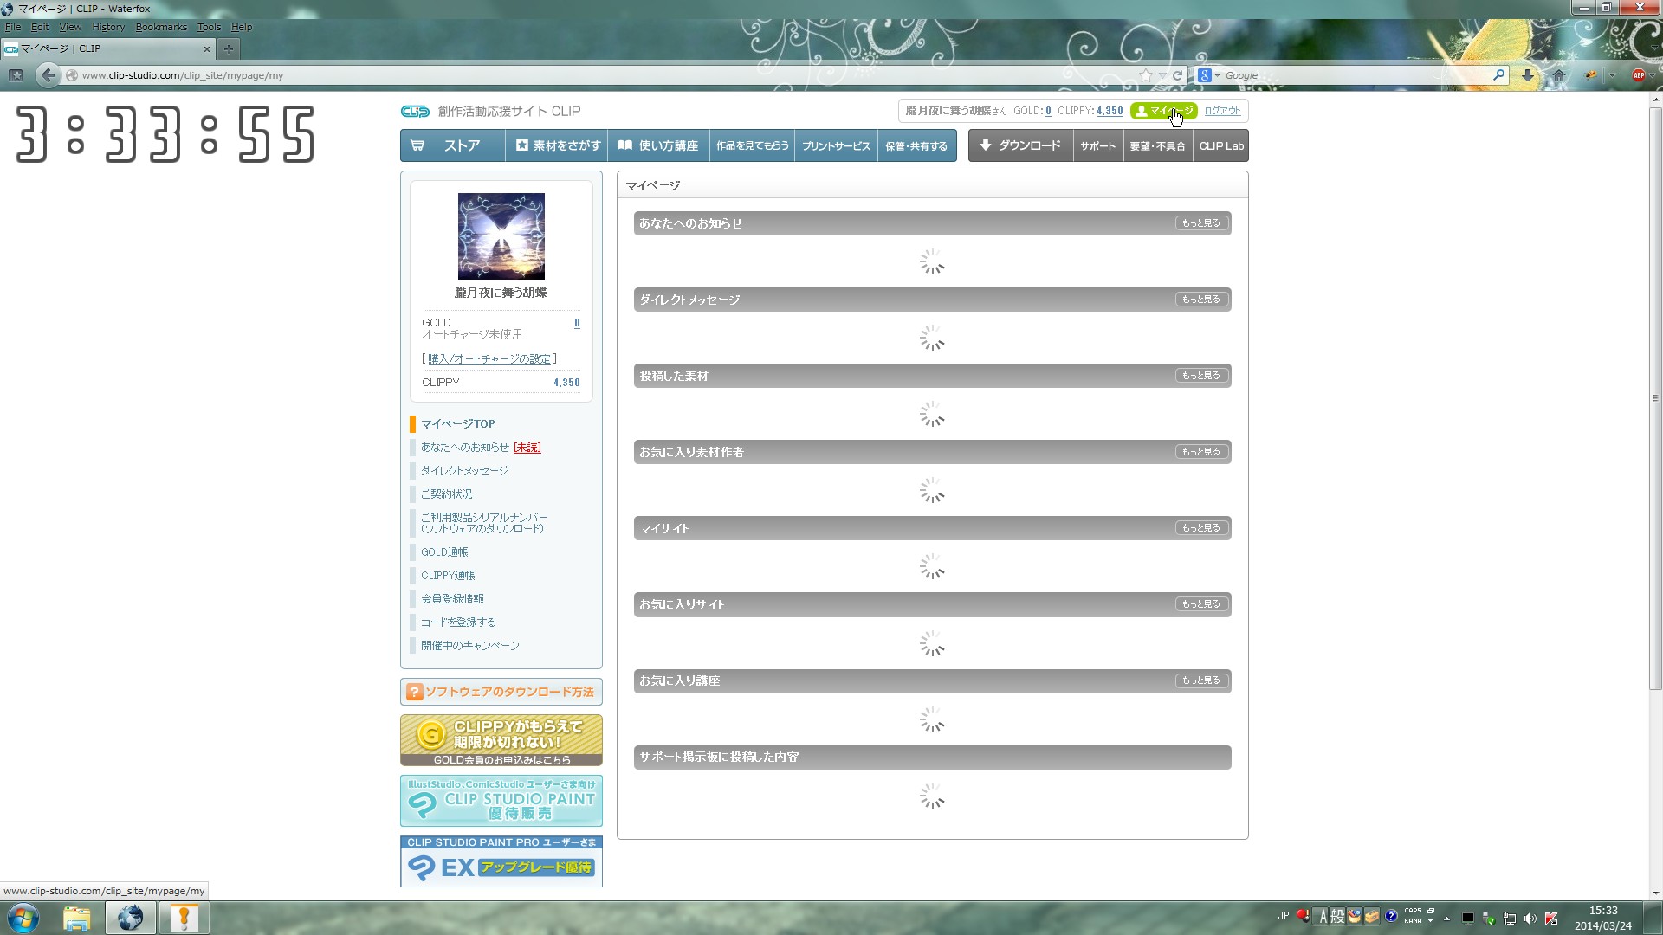1663x935 pixels.
Task: Click the ログアウト logout link
Action: coord(1222,111)
